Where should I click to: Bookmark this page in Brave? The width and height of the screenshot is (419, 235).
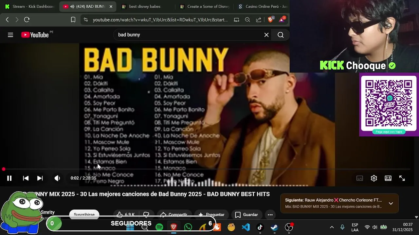point(73,20)
